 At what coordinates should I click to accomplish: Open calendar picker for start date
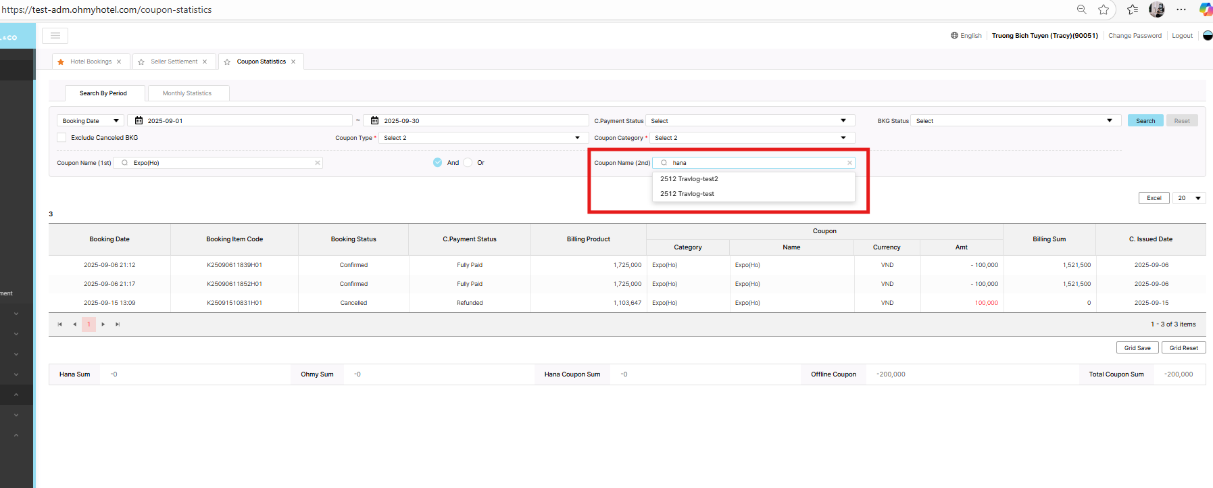click(139, 121)
